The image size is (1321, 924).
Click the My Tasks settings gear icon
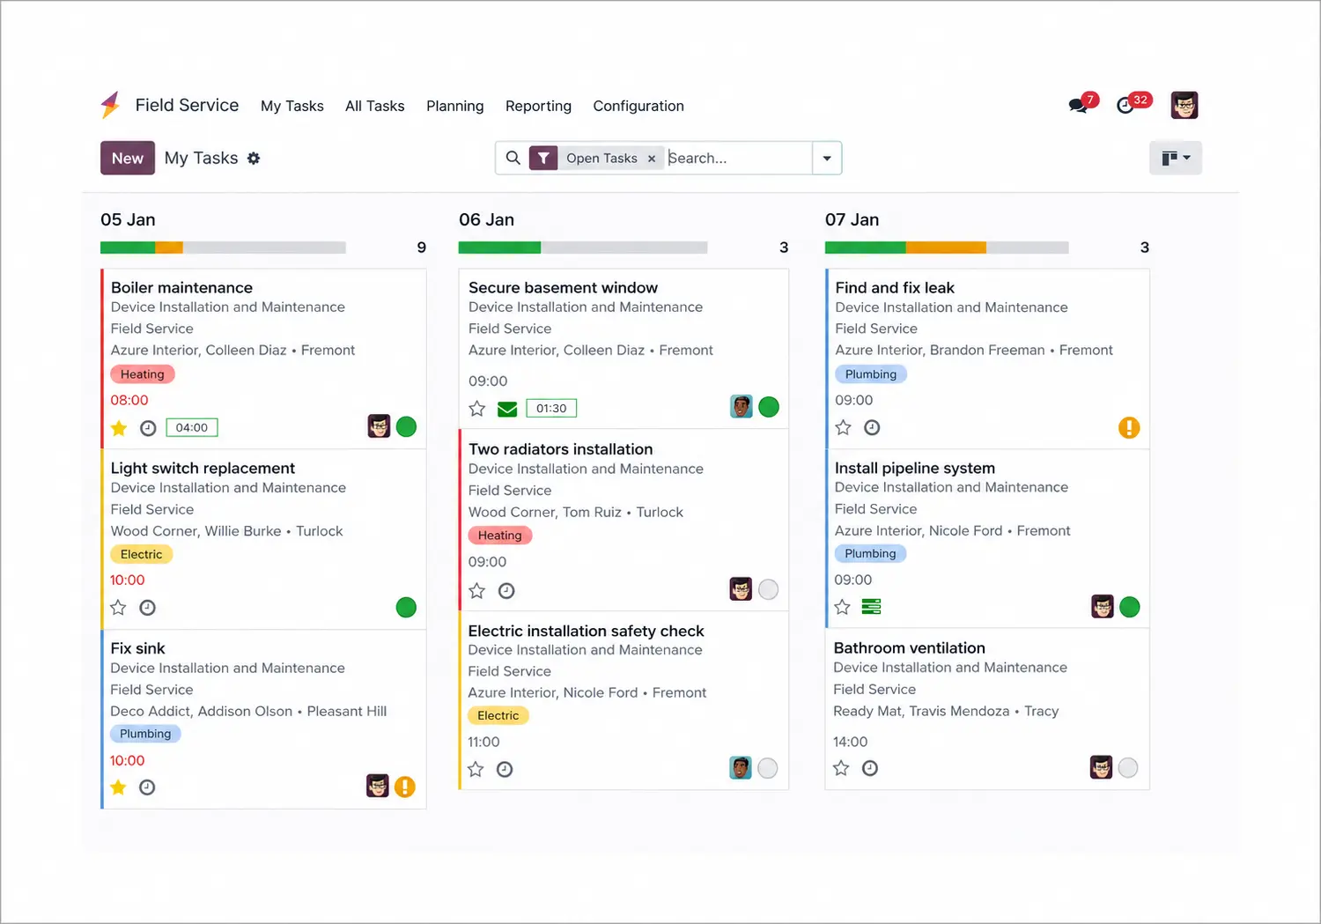tap(254, 159)
